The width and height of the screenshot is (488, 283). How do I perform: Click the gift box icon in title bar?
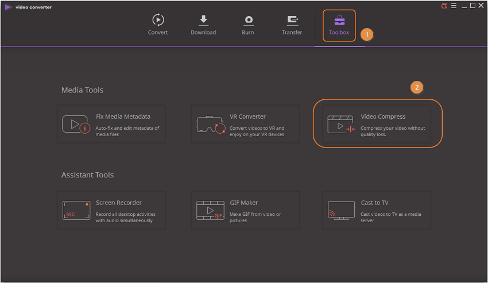[x=444, y=6]
